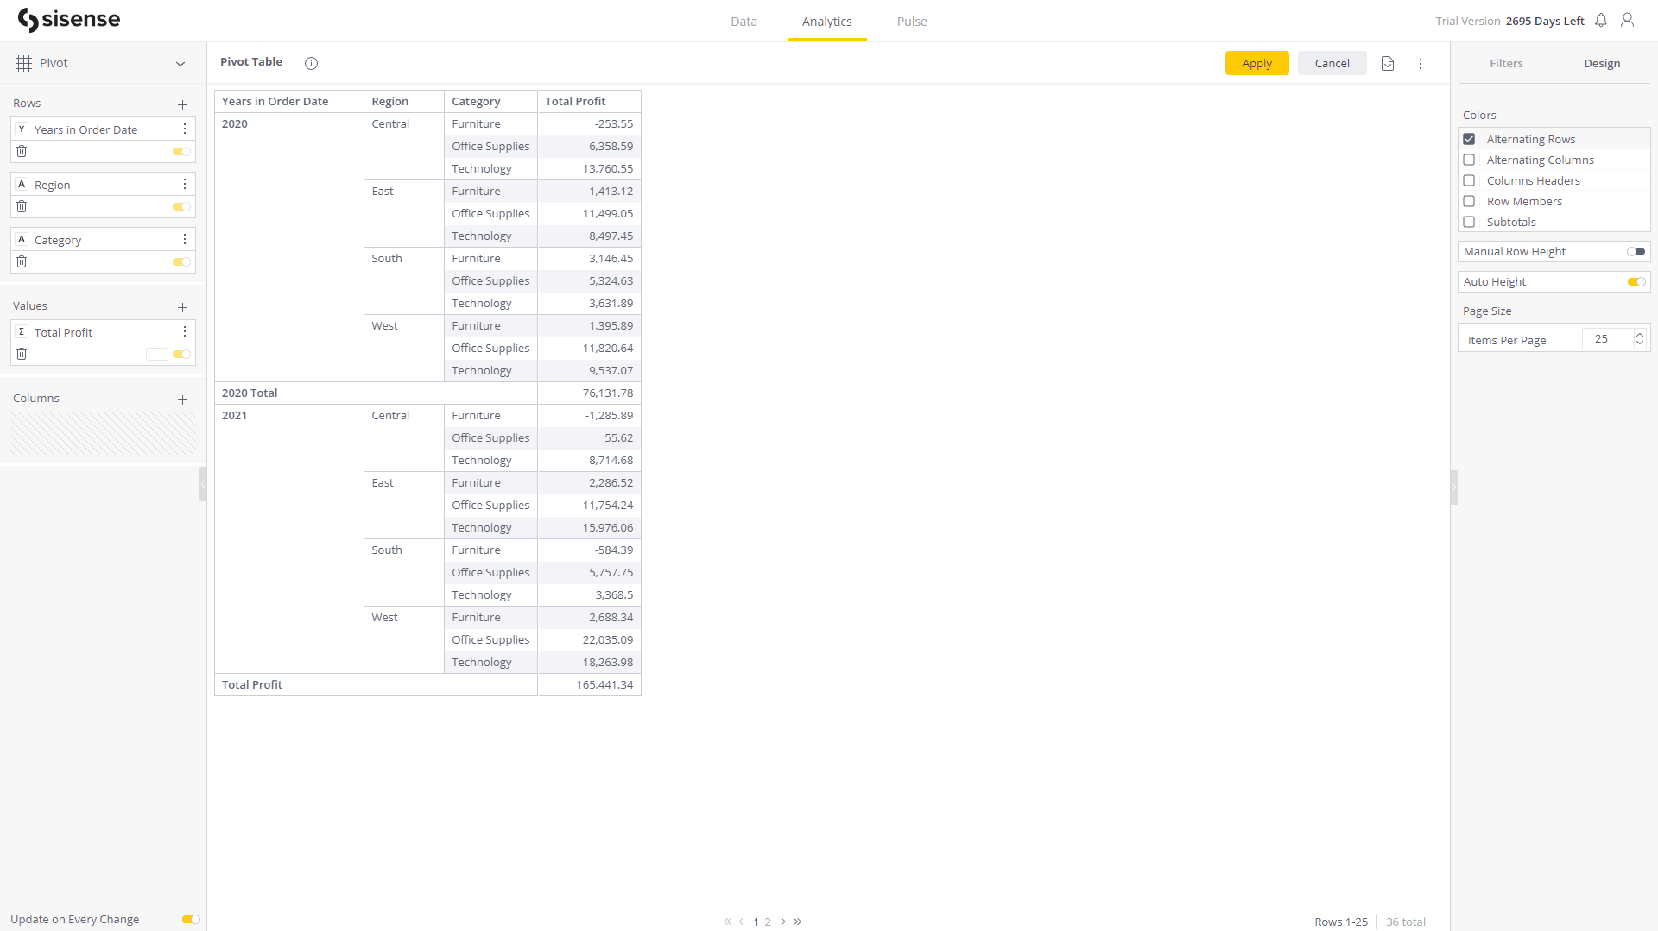Switch to the Pulse tab

coord(912,22)
